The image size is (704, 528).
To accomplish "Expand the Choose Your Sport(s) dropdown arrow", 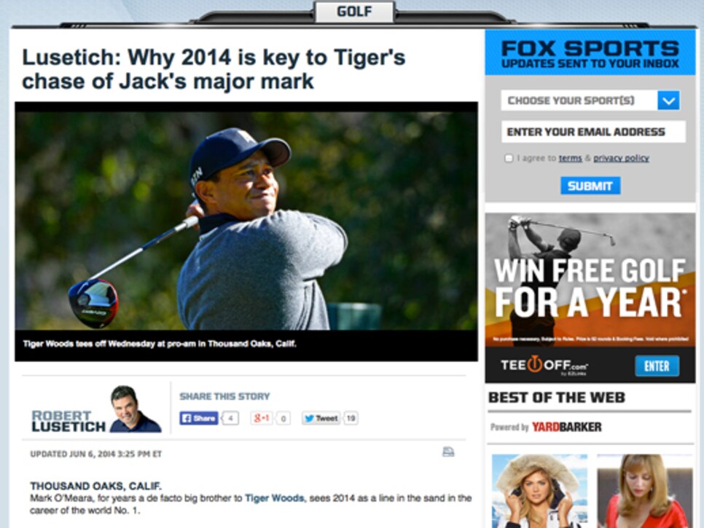I will (668, 101).
